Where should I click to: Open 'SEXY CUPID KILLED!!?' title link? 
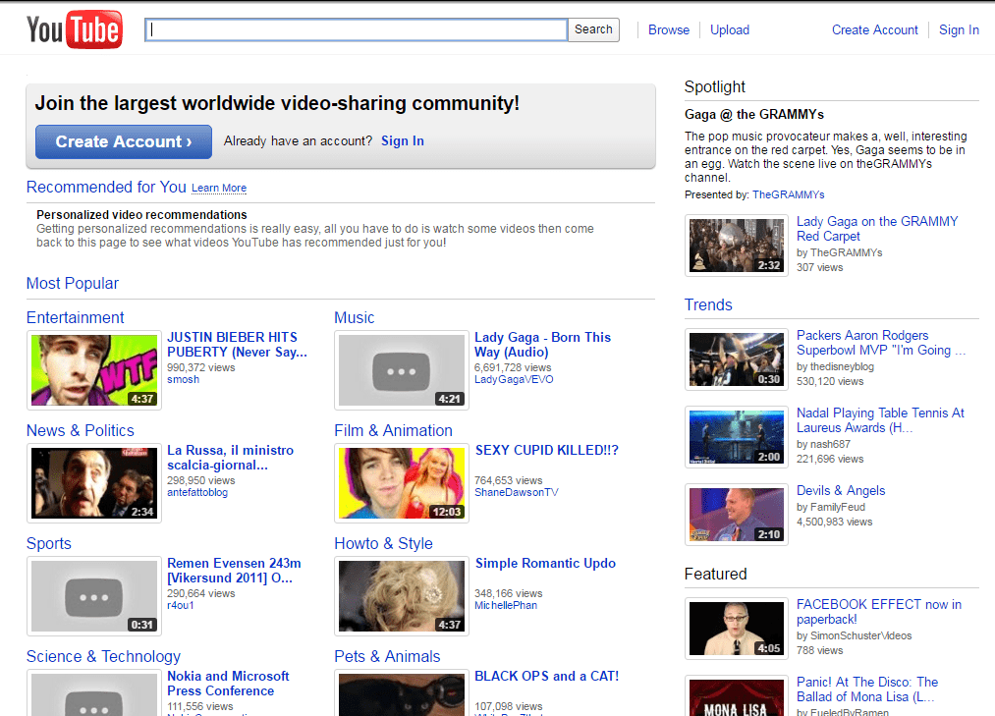tap(546, 450)
